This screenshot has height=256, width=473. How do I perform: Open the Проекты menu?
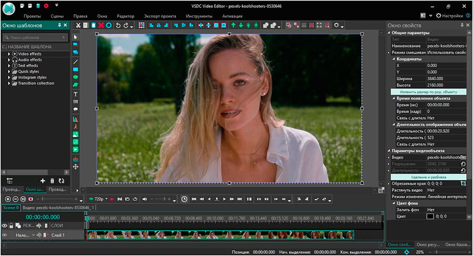pyautogui.click(x=32, y=16)
